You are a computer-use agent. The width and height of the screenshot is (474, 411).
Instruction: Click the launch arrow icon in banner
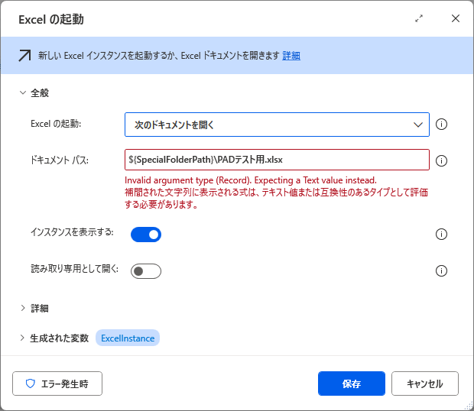tap(24, 56)
